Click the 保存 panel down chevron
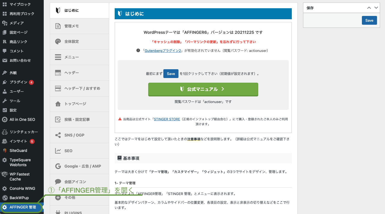Viewport: 385px width, 214px height. tap(376, 8)
